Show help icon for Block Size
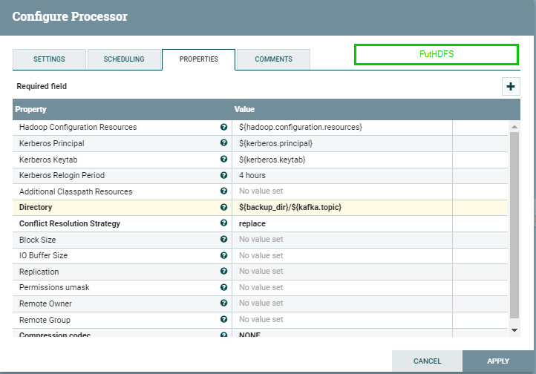The width and height of the screenshot is (536, 374). pyautogui.click(x=223, y=239)
